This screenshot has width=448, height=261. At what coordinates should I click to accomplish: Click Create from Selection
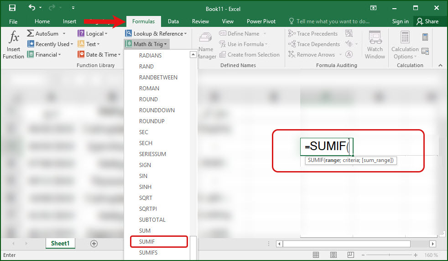click(250, 55)
